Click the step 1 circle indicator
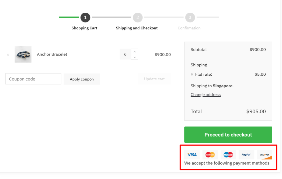Viewport: 282px width, 179px height. click(85, 17)
